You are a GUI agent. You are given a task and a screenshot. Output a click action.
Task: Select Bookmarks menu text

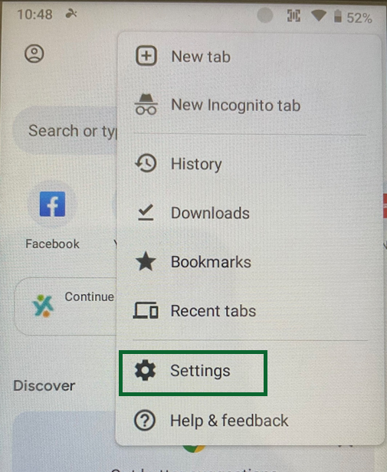coord(211,262)
